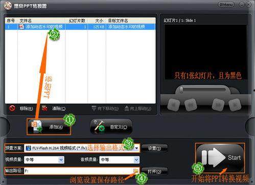Click the 自定义(C) customize button
The height and width of the screenshot is (185, 255).
(x=111, y=127)
